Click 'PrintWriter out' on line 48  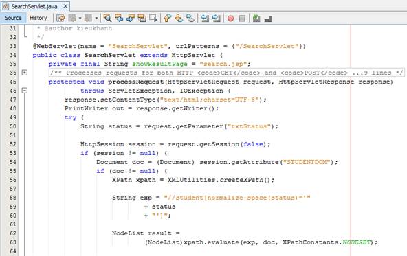pos(94,108)
